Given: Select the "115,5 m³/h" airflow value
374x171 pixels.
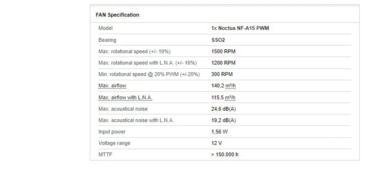Looking at the screenshot, I should [x=223, y=98].
